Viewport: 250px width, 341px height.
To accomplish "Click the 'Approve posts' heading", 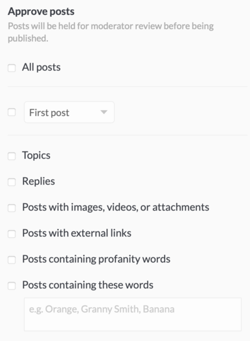I will pyautogui.click(x=41, y=12).
